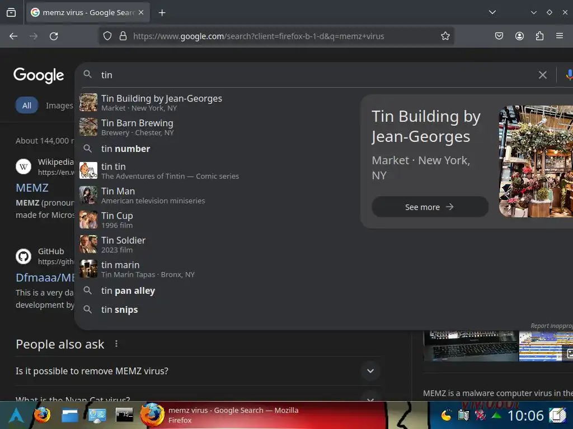Image resolution: width=573 pixels, height=429 pixels.
Task: Click the Google logo
Action: click(x=39, y=75)
